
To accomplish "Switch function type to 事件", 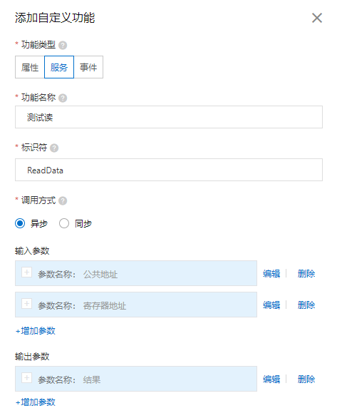I will coord(88,67).
